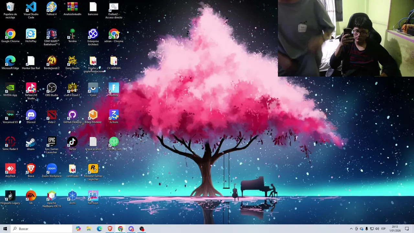Viewport: 414px width, 233px height.
Task: Open Copilot from the taskbar
Action: (x=78, y=229)
